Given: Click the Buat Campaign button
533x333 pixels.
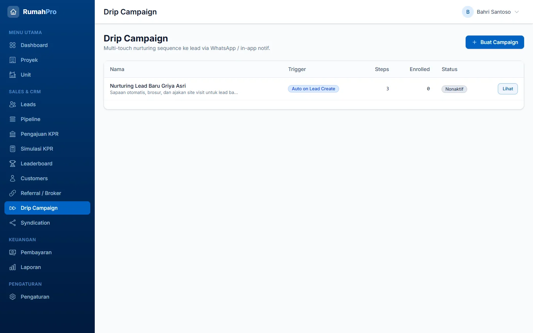Looking at the screenshot, I should [495, 42].
